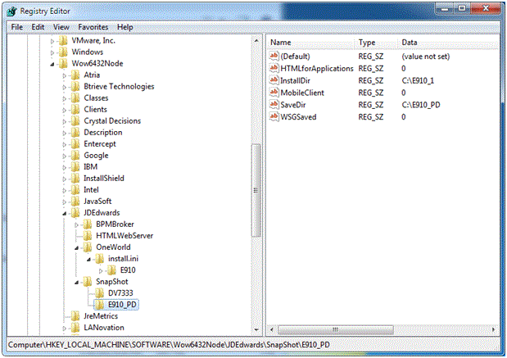Screen dimensions: 507x358
Task: Minimize the Registry Editor window
Action: click(x=446, y=9)
